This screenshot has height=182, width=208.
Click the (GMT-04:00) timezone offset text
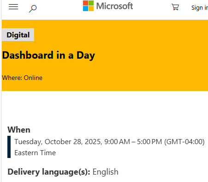184,142
